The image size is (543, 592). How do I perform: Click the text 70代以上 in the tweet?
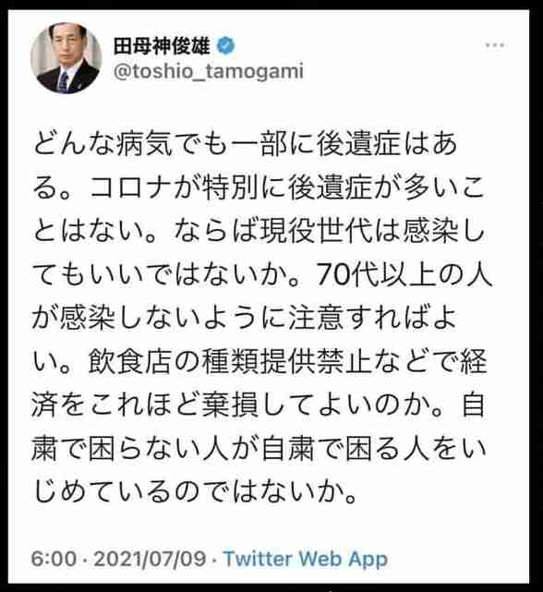point(373,274)
